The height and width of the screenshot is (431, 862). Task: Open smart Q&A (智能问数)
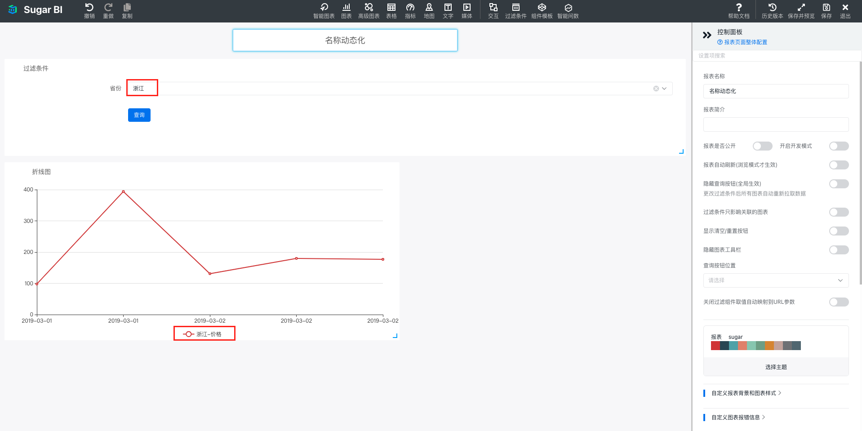click(x=568, y=11)
